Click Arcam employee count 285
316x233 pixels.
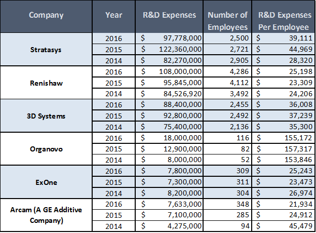click(x=227, y=215)
